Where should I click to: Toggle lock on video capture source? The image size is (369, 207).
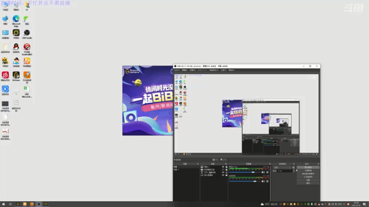(x=226, y=169)
